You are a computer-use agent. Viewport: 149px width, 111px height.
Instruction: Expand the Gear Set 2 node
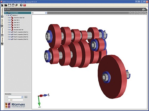(8, 23)
